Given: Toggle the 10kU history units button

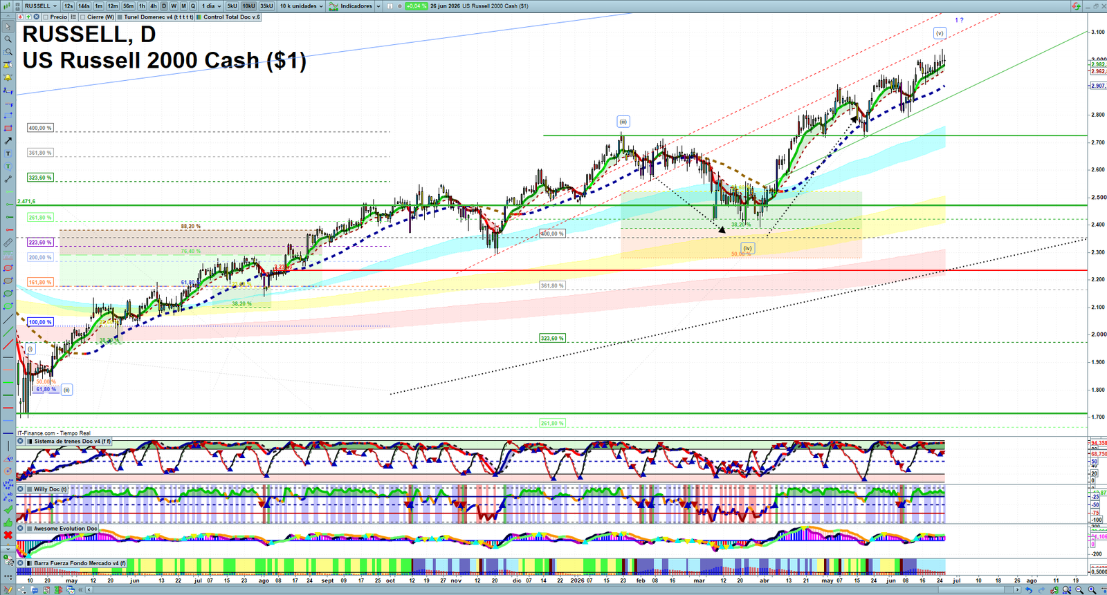Looking at the screenshot, I should tap(248, 6).
